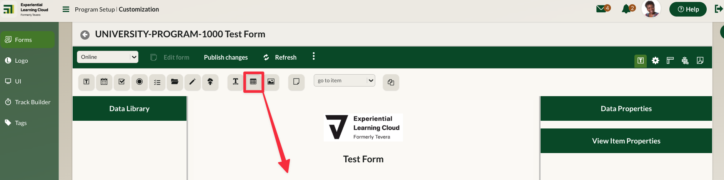Click the sticky note toolbar icon
This screenshot has height=180, width=724.
tap(296, 82)
